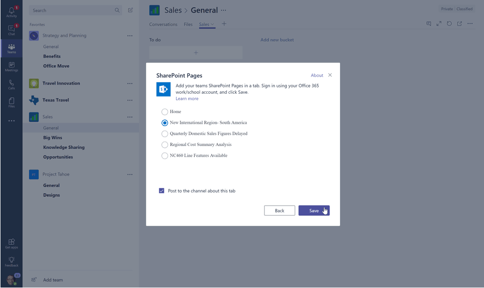Open Chat in the left rail

click(x=12, y=29)
